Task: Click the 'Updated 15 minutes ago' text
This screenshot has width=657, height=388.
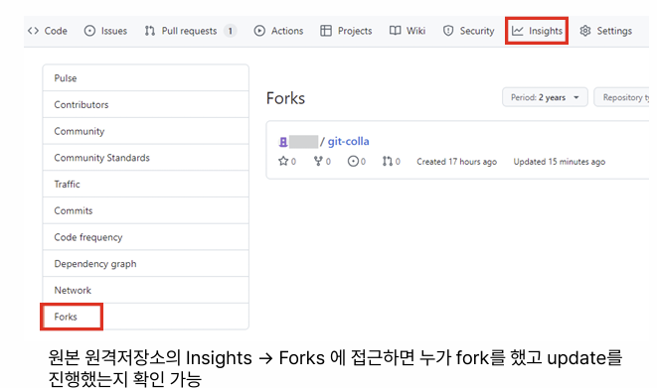Action: [x=560, y=162]
